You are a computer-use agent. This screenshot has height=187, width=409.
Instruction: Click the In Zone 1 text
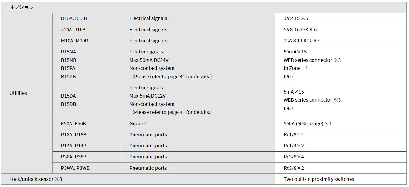click(296, 68)
